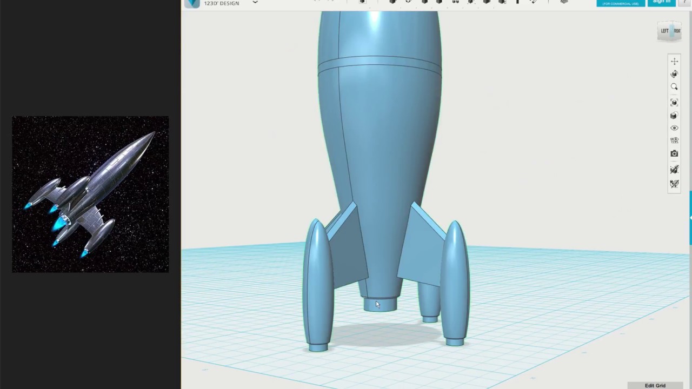Viewport: 692px width, 389px height.
Task: Click the Edit Grid button
Action: (655, 385)
